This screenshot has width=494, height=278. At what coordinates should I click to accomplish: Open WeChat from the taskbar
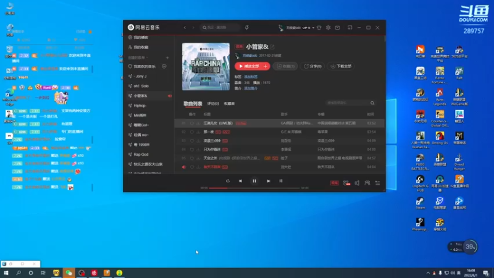point(69,272)
